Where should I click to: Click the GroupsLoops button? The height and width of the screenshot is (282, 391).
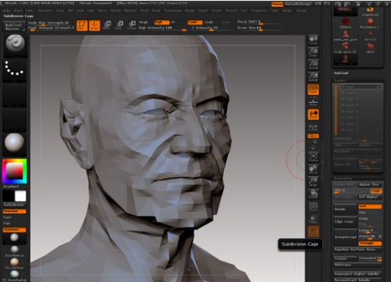(346, 237)
